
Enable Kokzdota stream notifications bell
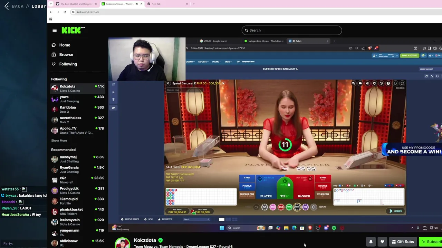(x=371, y=242)
